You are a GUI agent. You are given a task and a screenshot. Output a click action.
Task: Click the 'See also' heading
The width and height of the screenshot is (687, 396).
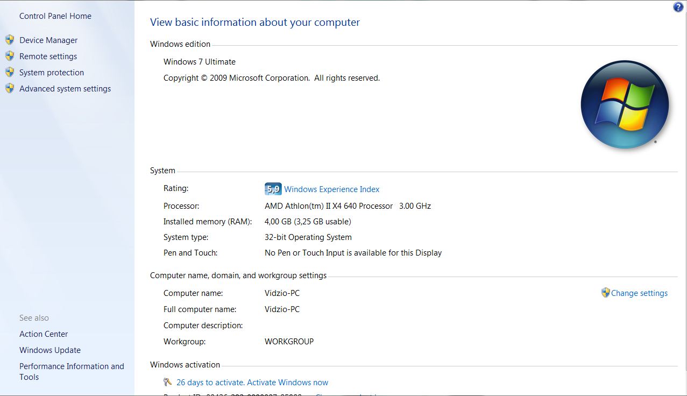(34, 318)
